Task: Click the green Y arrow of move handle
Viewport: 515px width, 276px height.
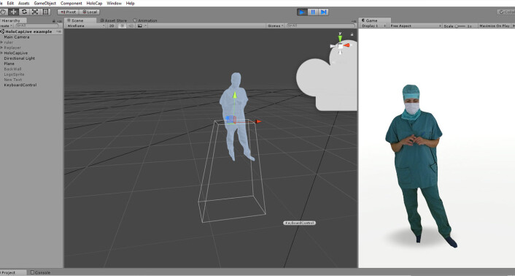Action: click(234, 95)
